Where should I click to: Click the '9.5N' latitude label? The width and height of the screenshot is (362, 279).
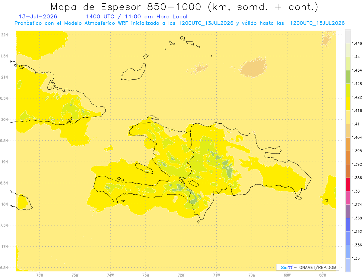[4, 141]
